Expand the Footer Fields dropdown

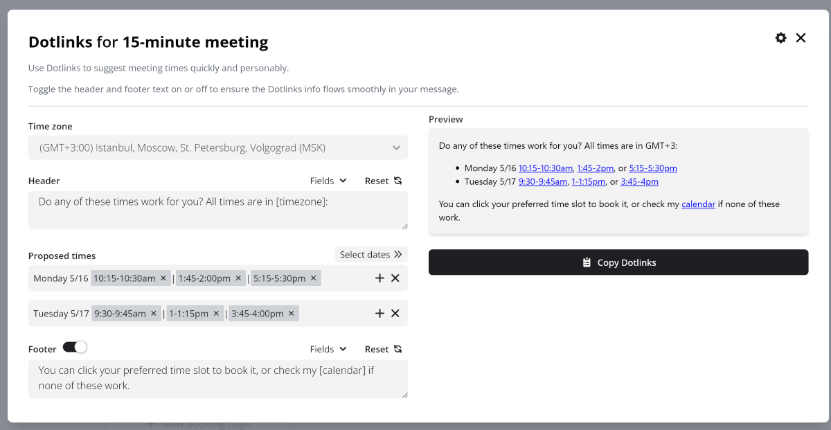(328, 349)
